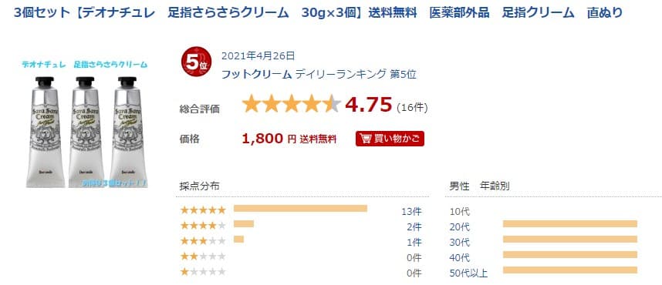Add item via 買い物かご cart button
Viewport: 662px width, 285px height.
point(390,139)
